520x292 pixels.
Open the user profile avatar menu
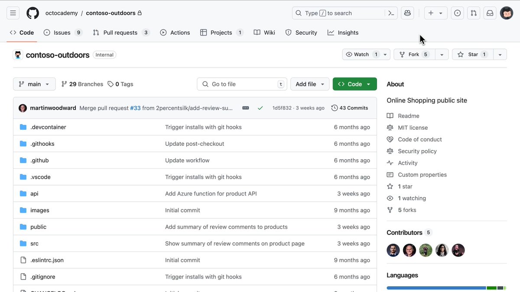click(x=507, y=13)
